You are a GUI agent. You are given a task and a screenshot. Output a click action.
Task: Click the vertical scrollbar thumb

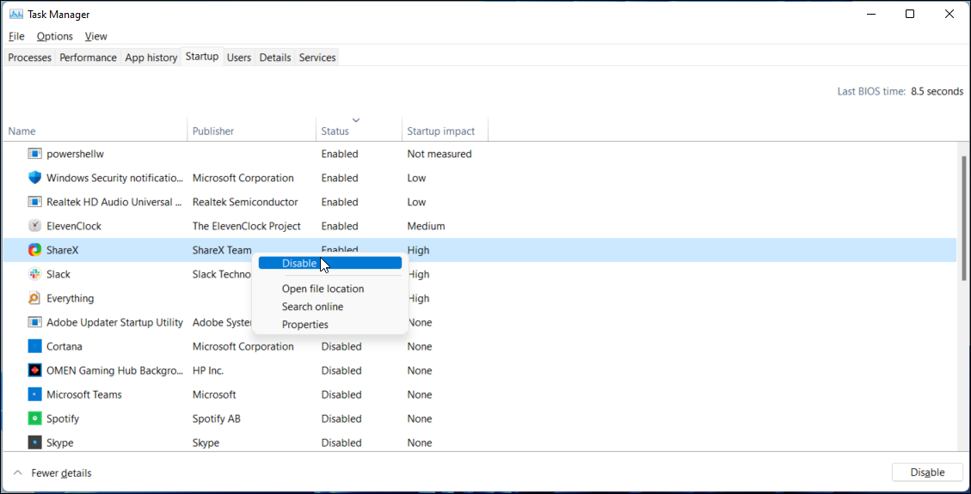963,217
